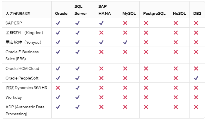Click the PostgreSQL cross for SAP ERP
This screenshot has width=210, height=120.
pos(146,23)
